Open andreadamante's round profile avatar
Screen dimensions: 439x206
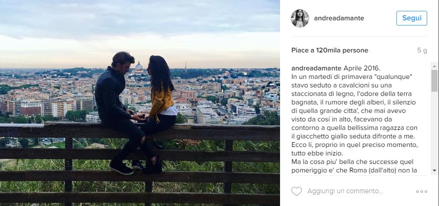[x=300, y=18]
